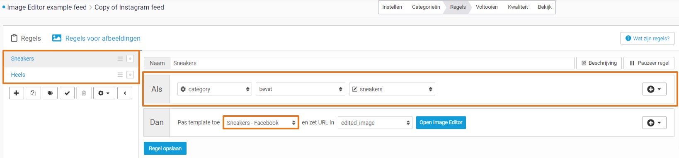Click the image icon beside Regels voor afbeeldingen
The height and width of the screenshot is (158, 679).
coord(57,38)
